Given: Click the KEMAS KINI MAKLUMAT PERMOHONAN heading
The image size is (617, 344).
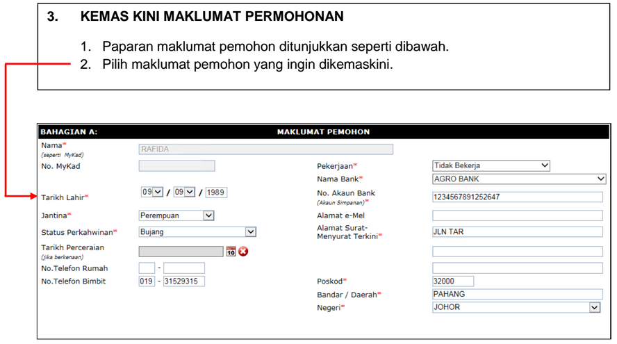Looking at the screenshot, I should (212, 16).
